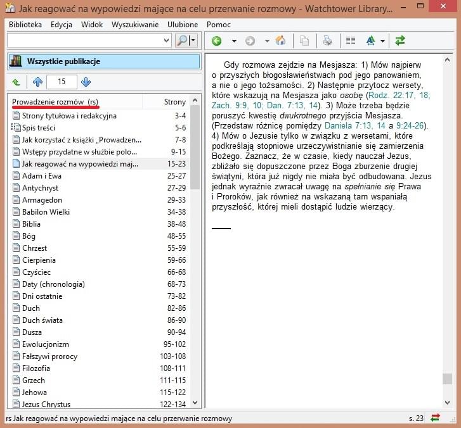Click the document pane vertical scrollbar thumb
461x428 pixels.
448,379
